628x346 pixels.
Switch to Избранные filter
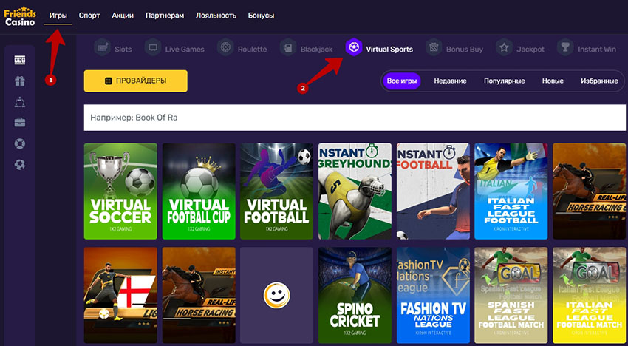point(599,81)
